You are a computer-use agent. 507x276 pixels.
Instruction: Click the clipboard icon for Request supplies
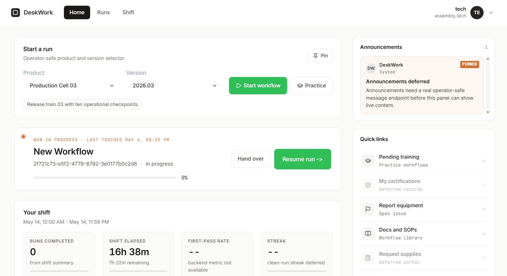(x=368, y=258)
